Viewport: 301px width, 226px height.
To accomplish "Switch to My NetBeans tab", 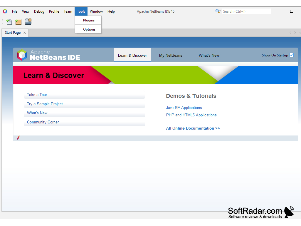I will pos(171,55).
